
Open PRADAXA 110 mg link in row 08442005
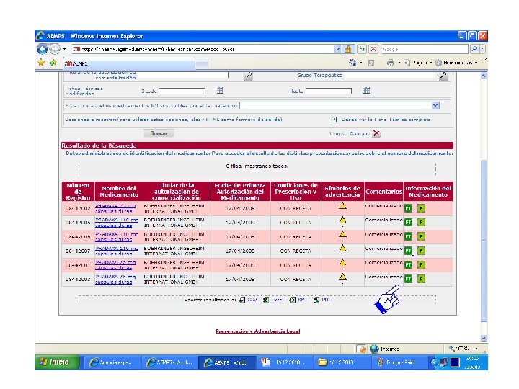[117, 223]
